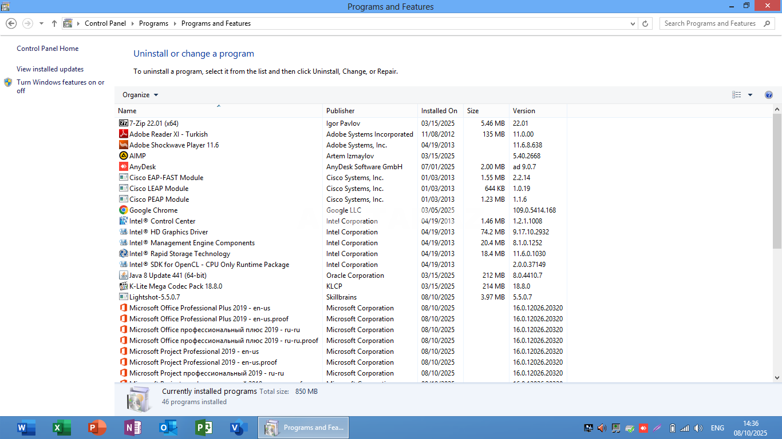The height and width of the screenshot is (439, 782).
Task: Open Microsoft Project taskbar icon
Action: pyautogui.click(x=204, y=428)
